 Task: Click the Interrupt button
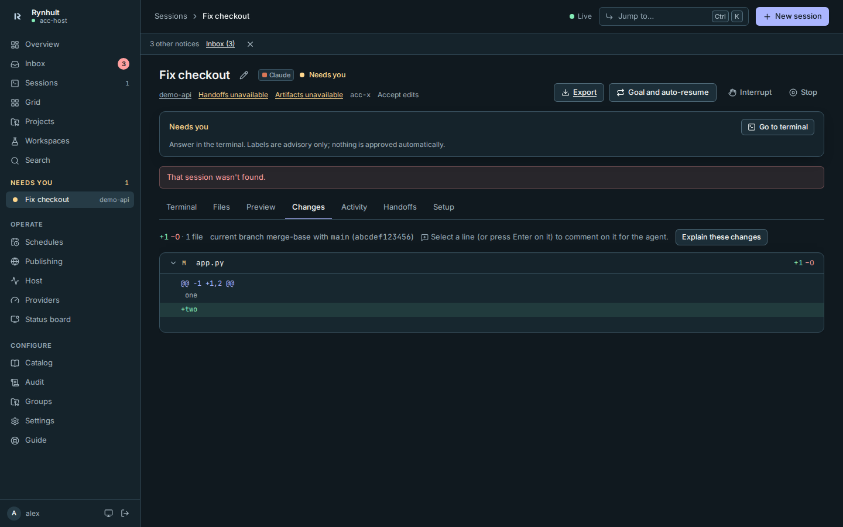pos(751,93)
